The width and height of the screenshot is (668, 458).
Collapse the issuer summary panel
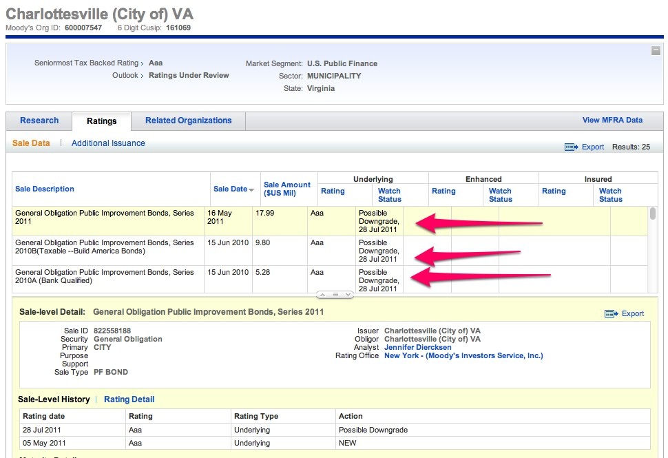(x=656, y=50)
